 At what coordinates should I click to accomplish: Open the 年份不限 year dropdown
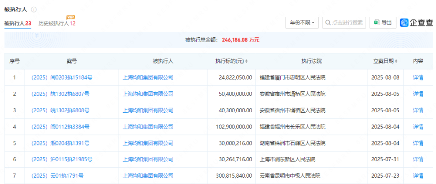(302, 22)
